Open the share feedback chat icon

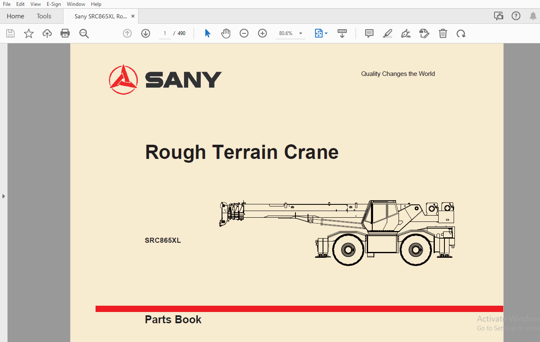[x=498, y=16]
